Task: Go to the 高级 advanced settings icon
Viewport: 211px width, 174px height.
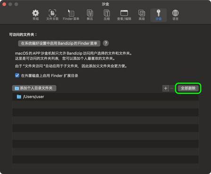Action: pos(142,15)
